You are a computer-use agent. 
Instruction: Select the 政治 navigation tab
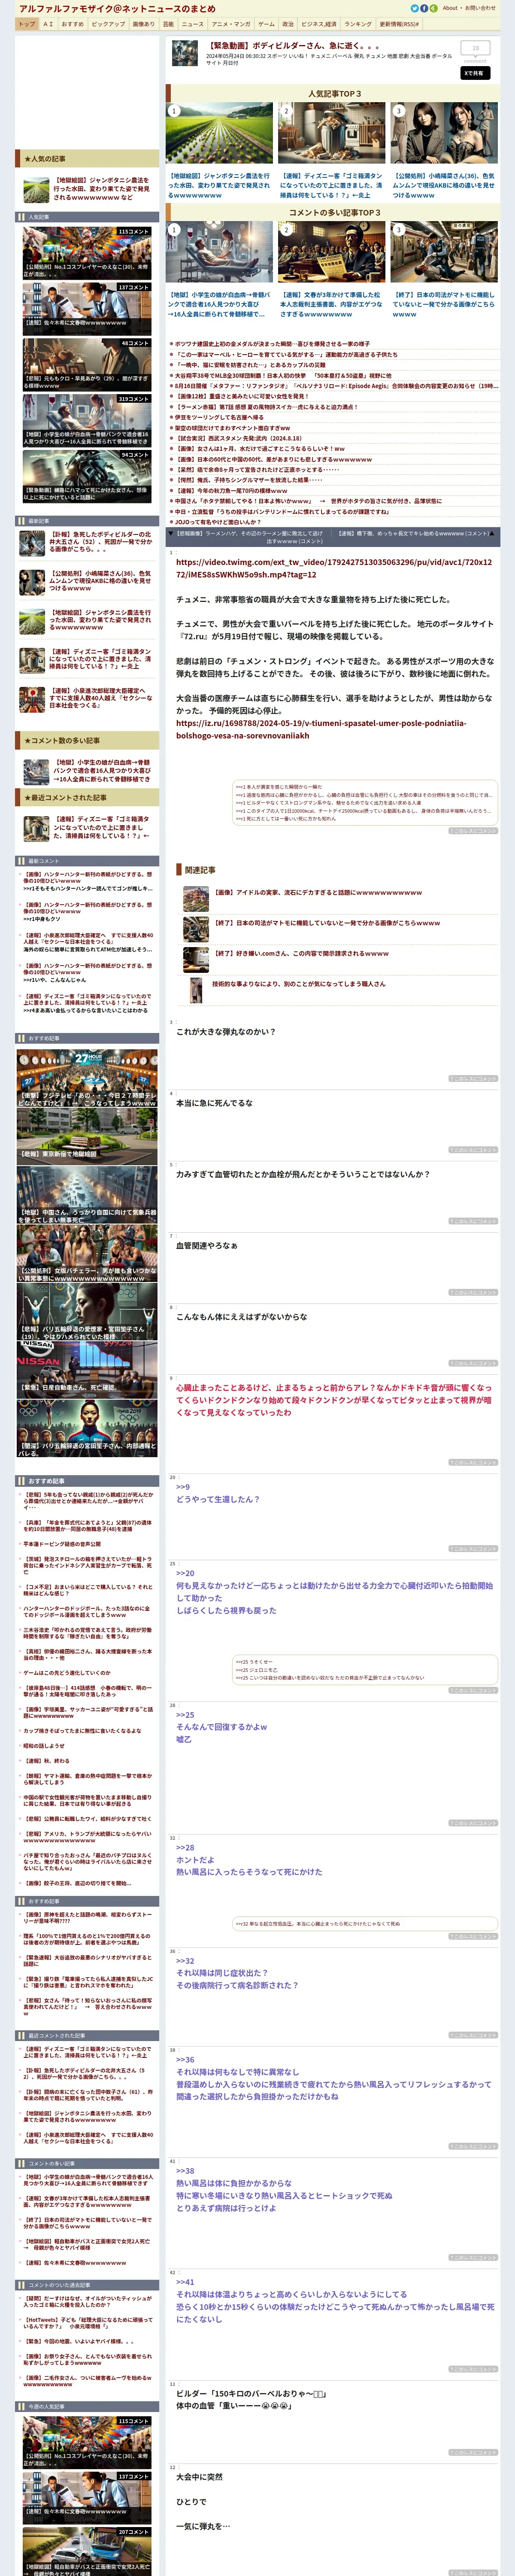[x=288, y=24]
